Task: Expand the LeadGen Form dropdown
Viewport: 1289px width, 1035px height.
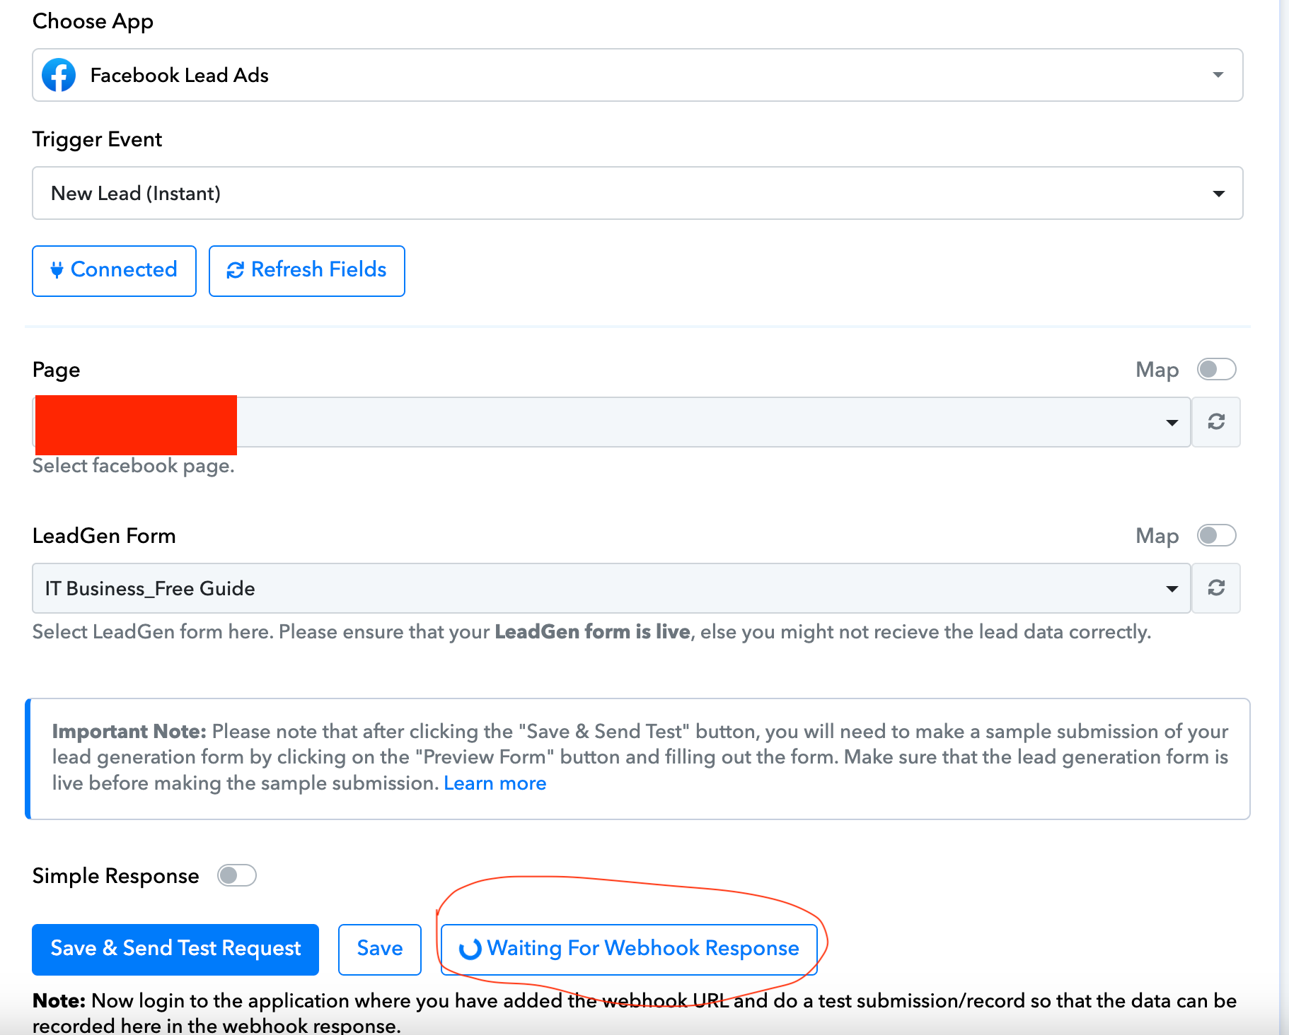Action: (612, 588)
